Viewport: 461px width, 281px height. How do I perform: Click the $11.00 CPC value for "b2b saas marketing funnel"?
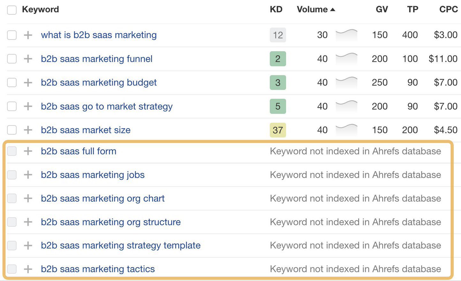pyautogui.click(x=444, y=59)
